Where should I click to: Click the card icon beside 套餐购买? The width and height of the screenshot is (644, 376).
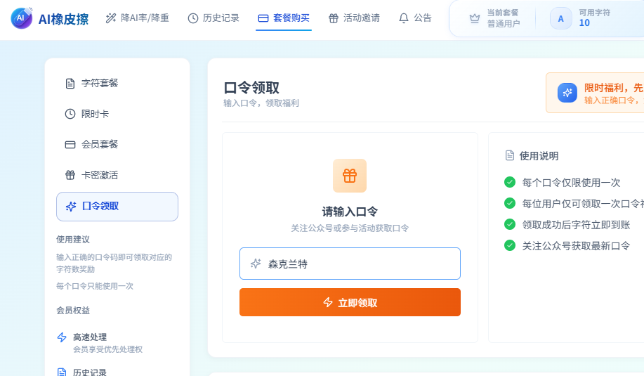[263, 18]
